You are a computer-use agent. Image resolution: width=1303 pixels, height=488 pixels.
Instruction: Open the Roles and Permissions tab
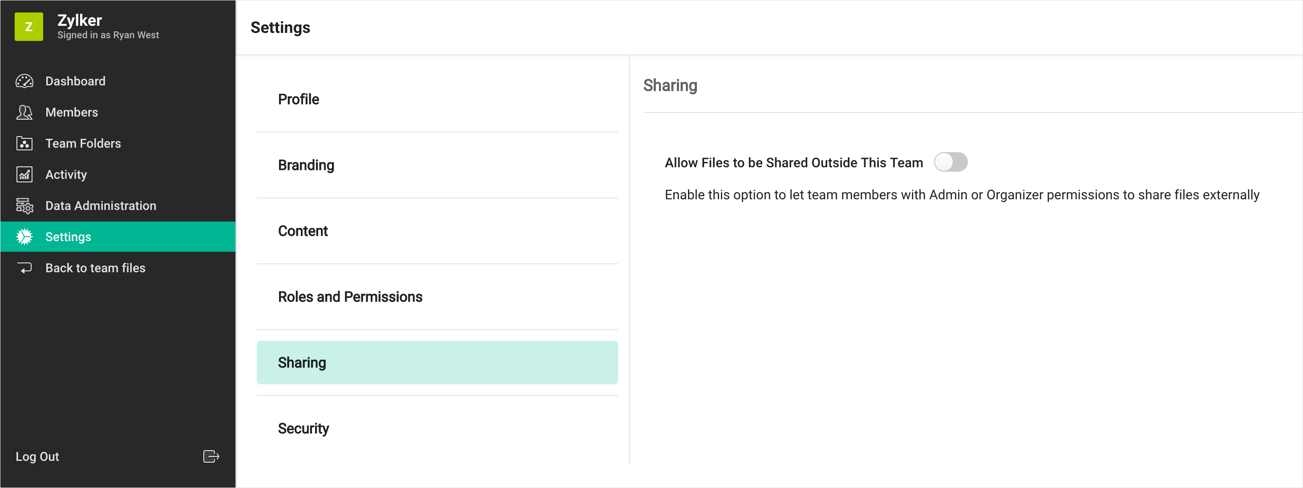click(x=437, y=297)
